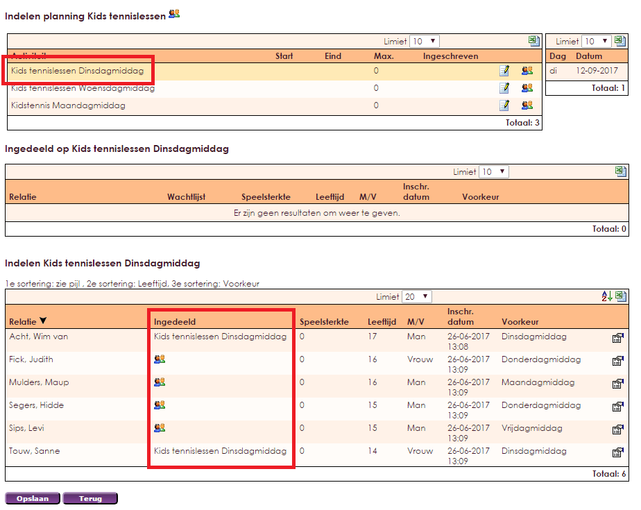
Task: Edit Kids tennislessen Dinsdagmiddag activity
Action: [x=504, y=71]
